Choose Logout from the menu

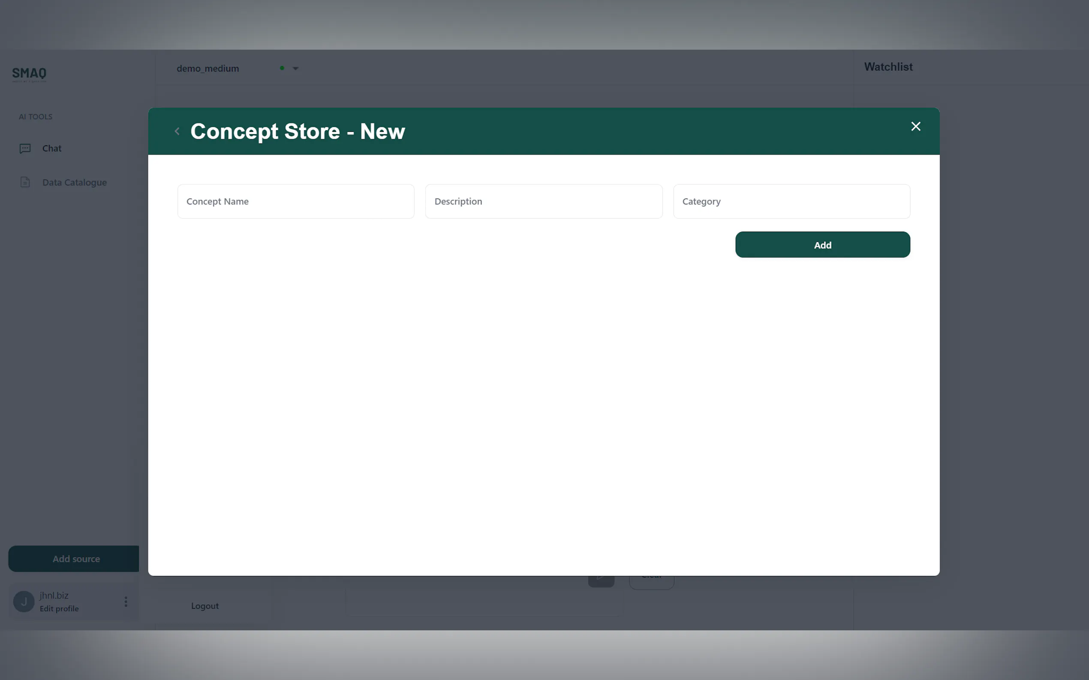(x=205, y=606)
